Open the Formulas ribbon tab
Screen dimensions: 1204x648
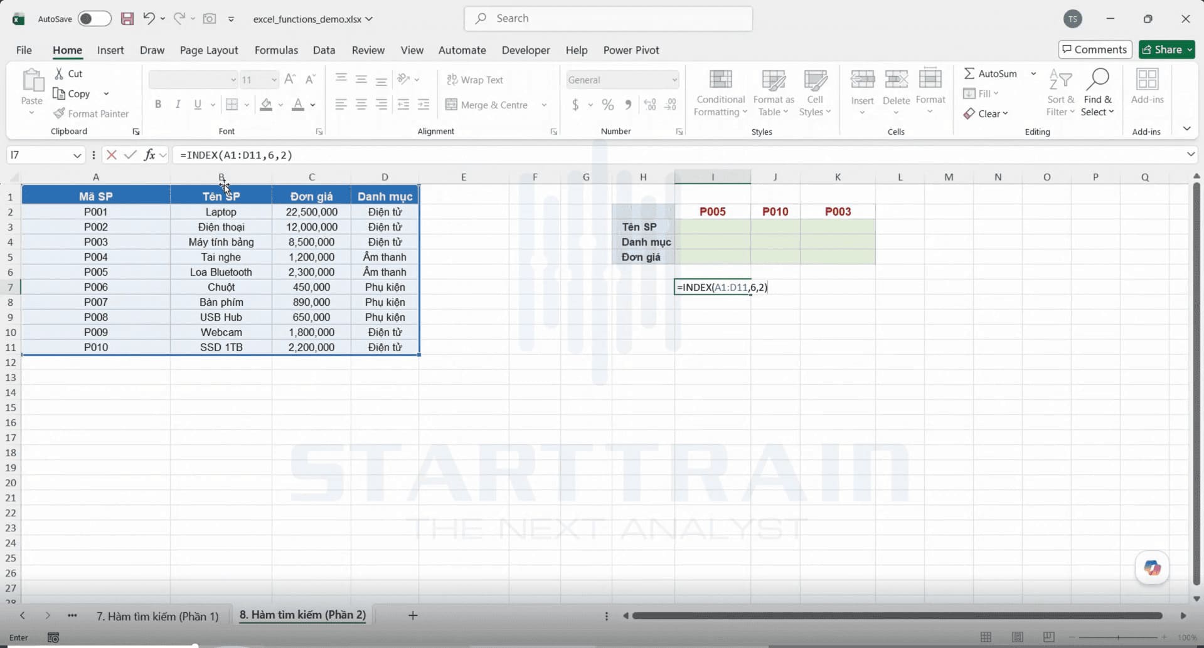pos(276,50)
